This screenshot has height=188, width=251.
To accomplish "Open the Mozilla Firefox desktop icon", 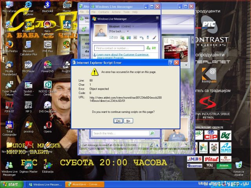I will 9,47.
